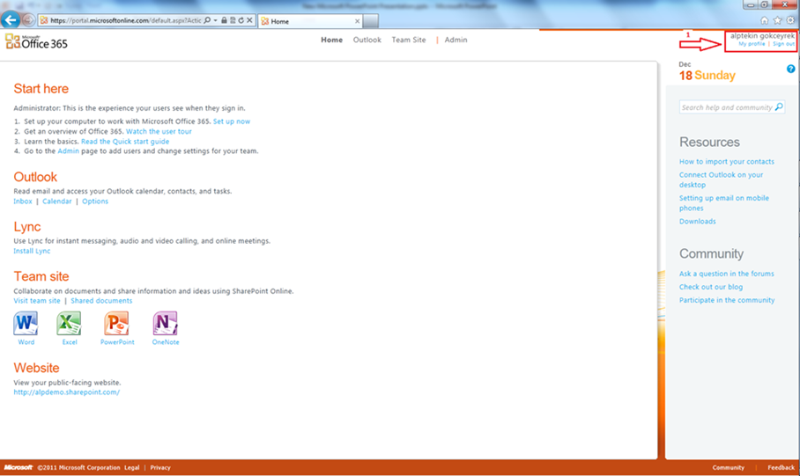This screenshot has width=800, height=476.
Task: Click the Microsoft logo in the footer
Action: point(19,467)
